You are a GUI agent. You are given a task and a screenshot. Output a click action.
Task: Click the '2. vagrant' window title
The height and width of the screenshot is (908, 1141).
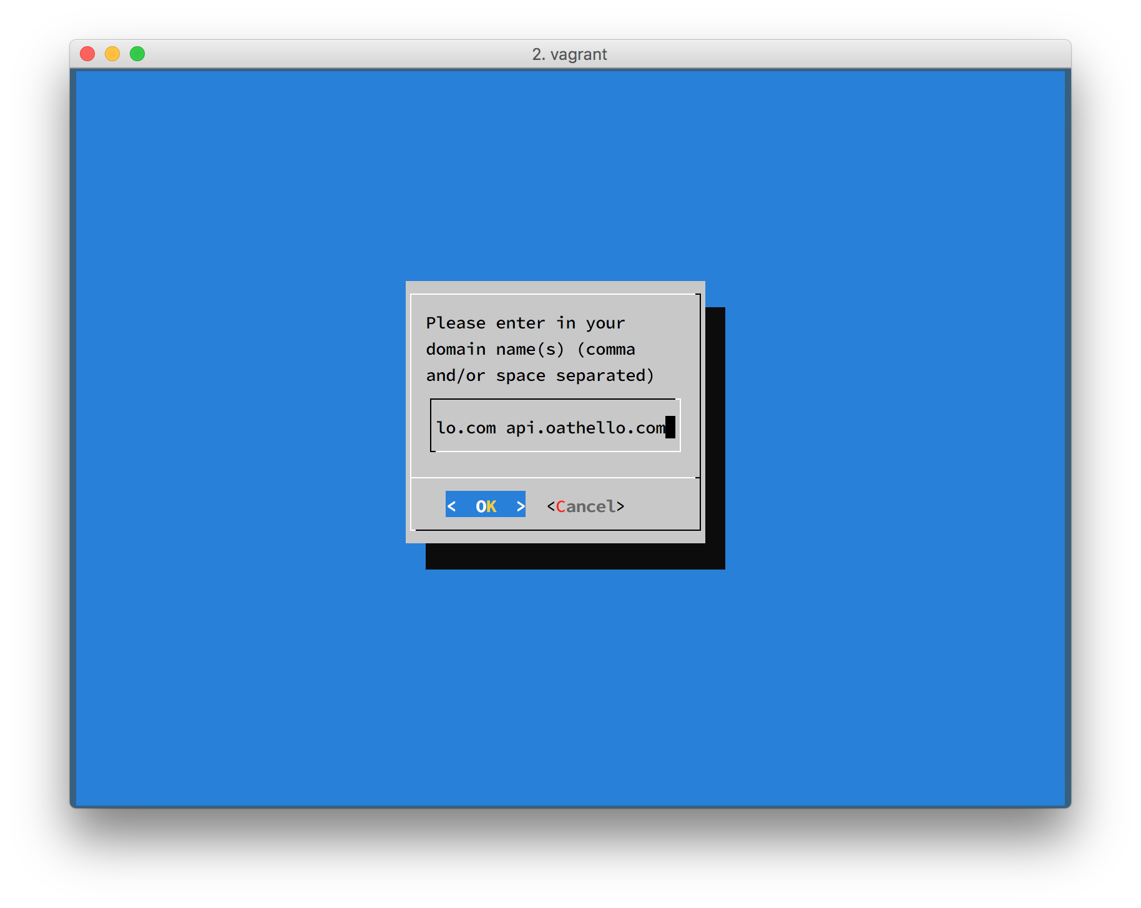(569, 54)
